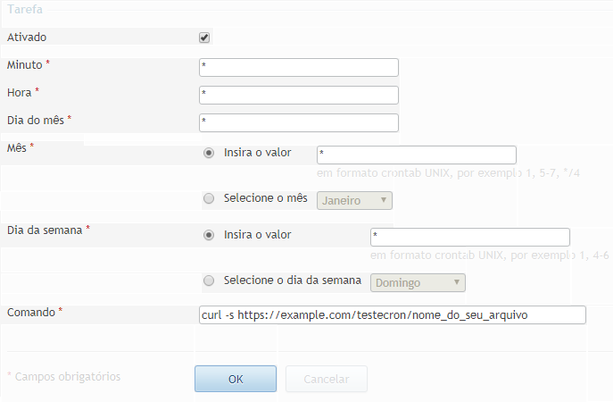Choose Selecione o dia da semana radio button
This screenshot has height=402, width=613.
pos(209,281)
